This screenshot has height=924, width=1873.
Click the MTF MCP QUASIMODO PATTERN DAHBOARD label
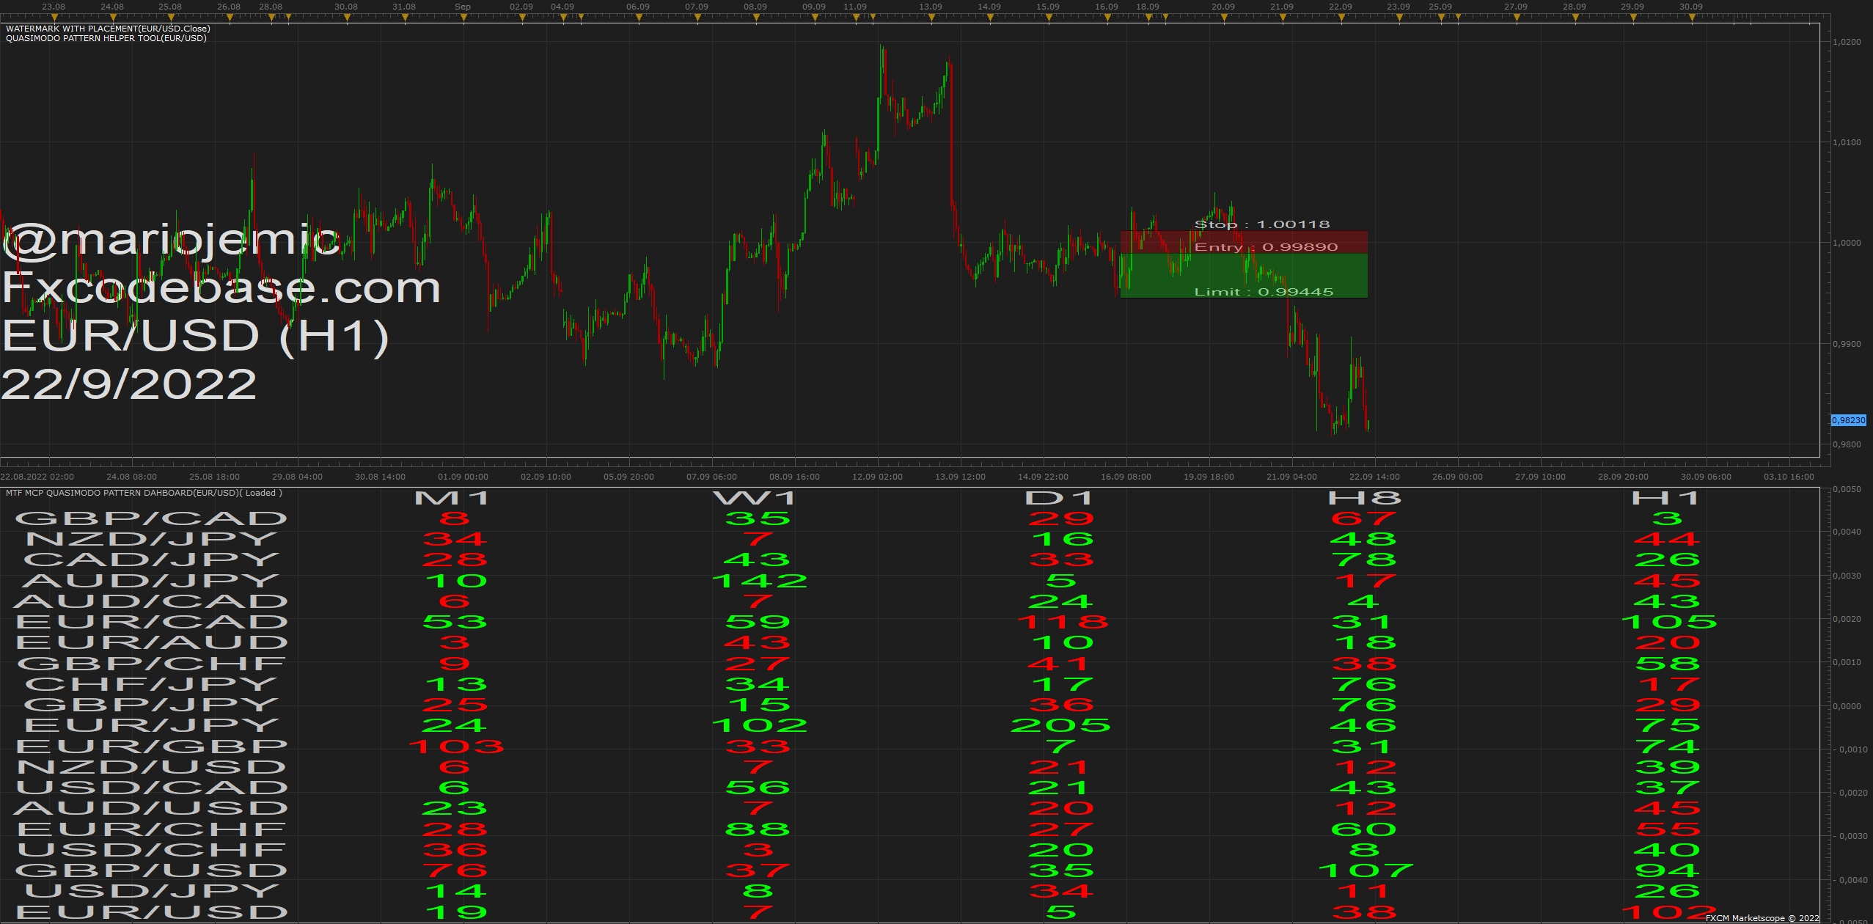point(144,493)
